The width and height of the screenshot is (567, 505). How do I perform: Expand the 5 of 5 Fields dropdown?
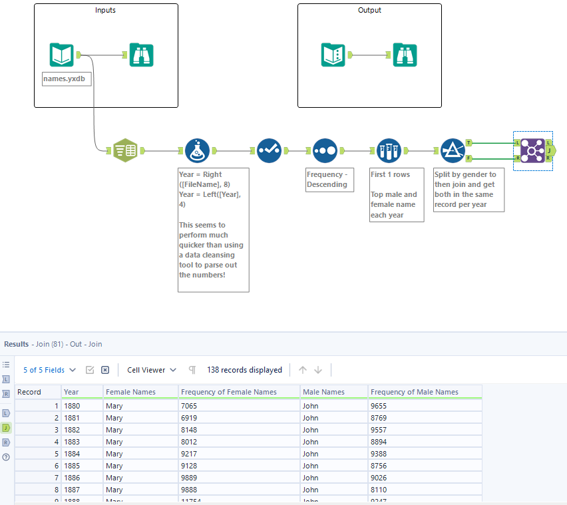click(x=49, y=370)
